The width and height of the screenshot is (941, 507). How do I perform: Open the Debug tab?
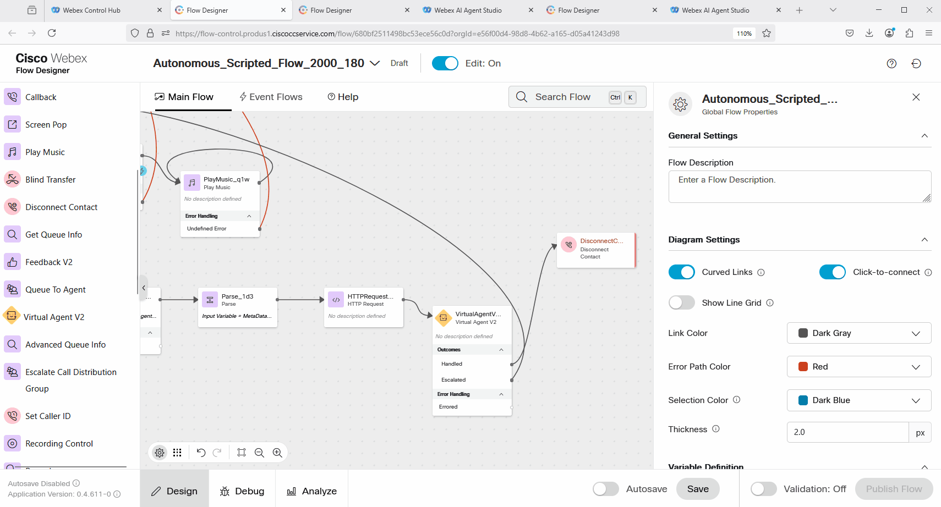pos(242,491)
